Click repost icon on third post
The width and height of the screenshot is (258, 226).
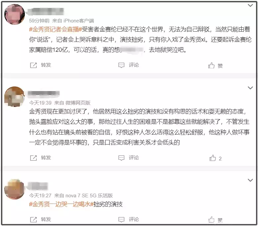pos(33,220)
